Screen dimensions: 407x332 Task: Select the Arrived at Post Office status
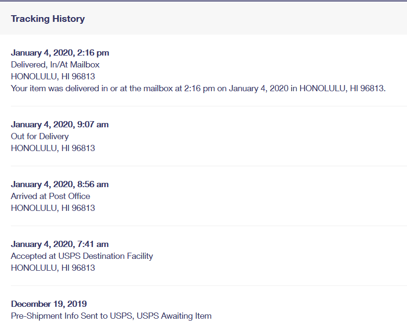(x=50, y=196)
